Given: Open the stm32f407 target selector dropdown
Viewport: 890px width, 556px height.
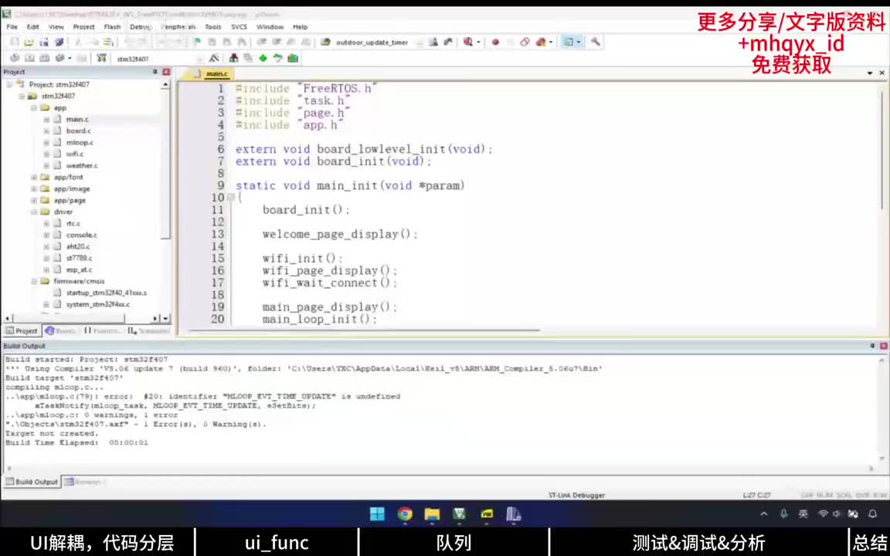Looking at the screenshot, I should click(200, 59).
